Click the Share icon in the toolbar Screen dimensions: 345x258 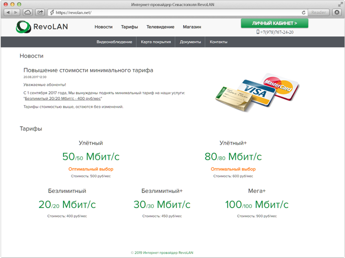[x=40, y=12]
